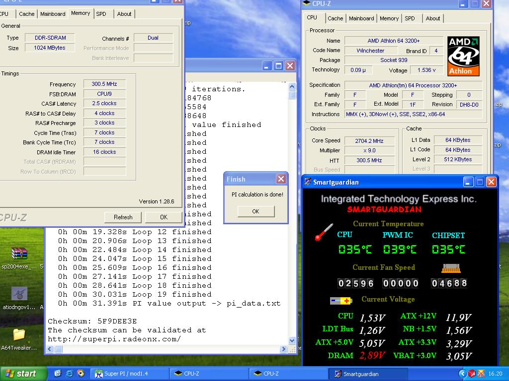This screenshot has height=381, width=509.
Task: Open the Mainboard tab in the CPU-Z memory window
Action: pyautogui.click(x=53, y=14)
